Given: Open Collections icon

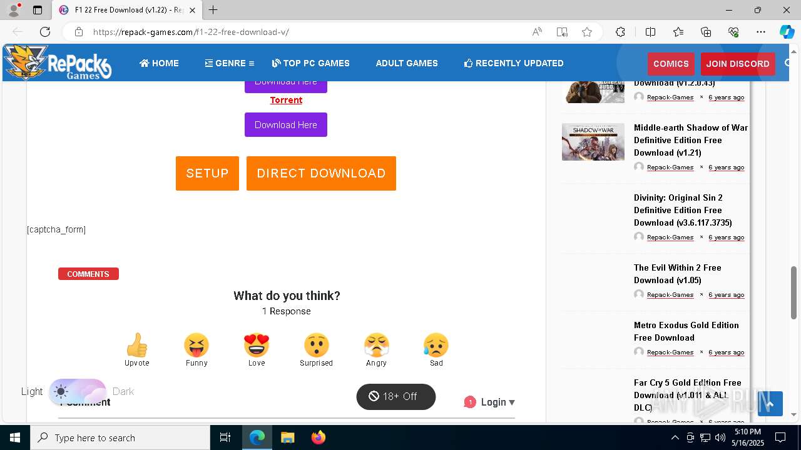Looking at the screenshot, I should [706, 32].
